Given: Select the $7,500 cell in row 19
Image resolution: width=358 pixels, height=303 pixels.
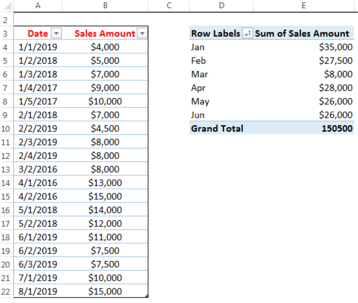Looking at the screenshot, I should coord(105,251).
